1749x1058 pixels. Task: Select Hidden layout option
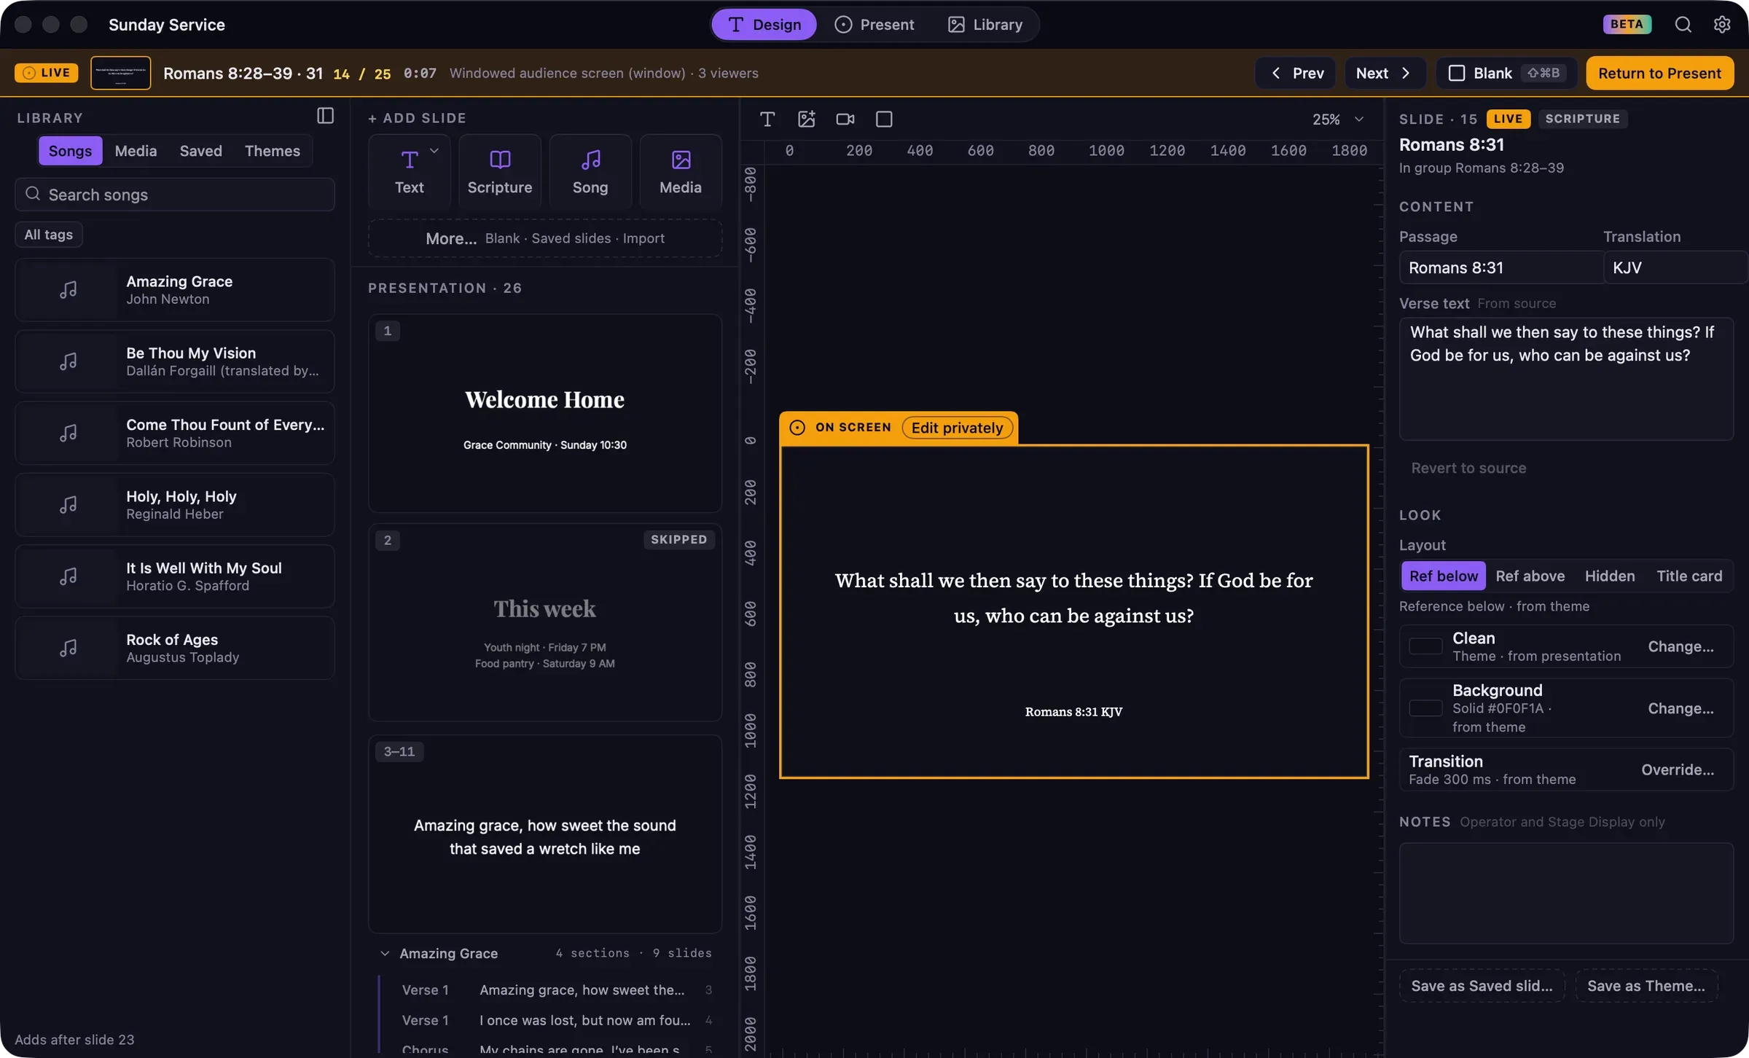click(1610, 576)
